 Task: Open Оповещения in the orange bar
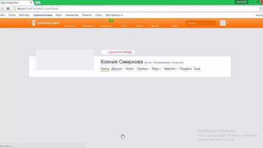pyautogui.click(x=106, y=26)
